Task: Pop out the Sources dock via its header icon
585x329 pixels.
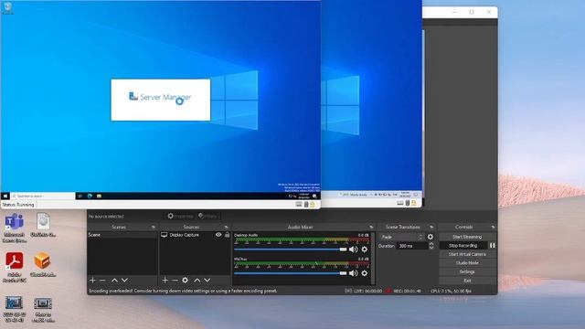Action: [x=226, y=227]
